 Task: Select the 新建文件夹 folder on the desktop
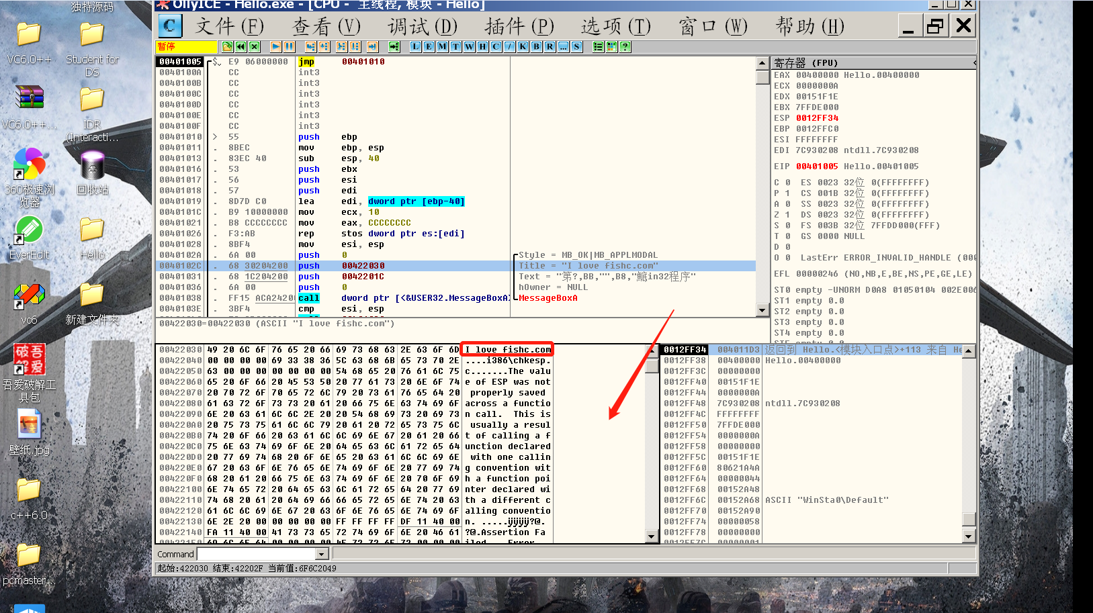(x=92, y=304)
